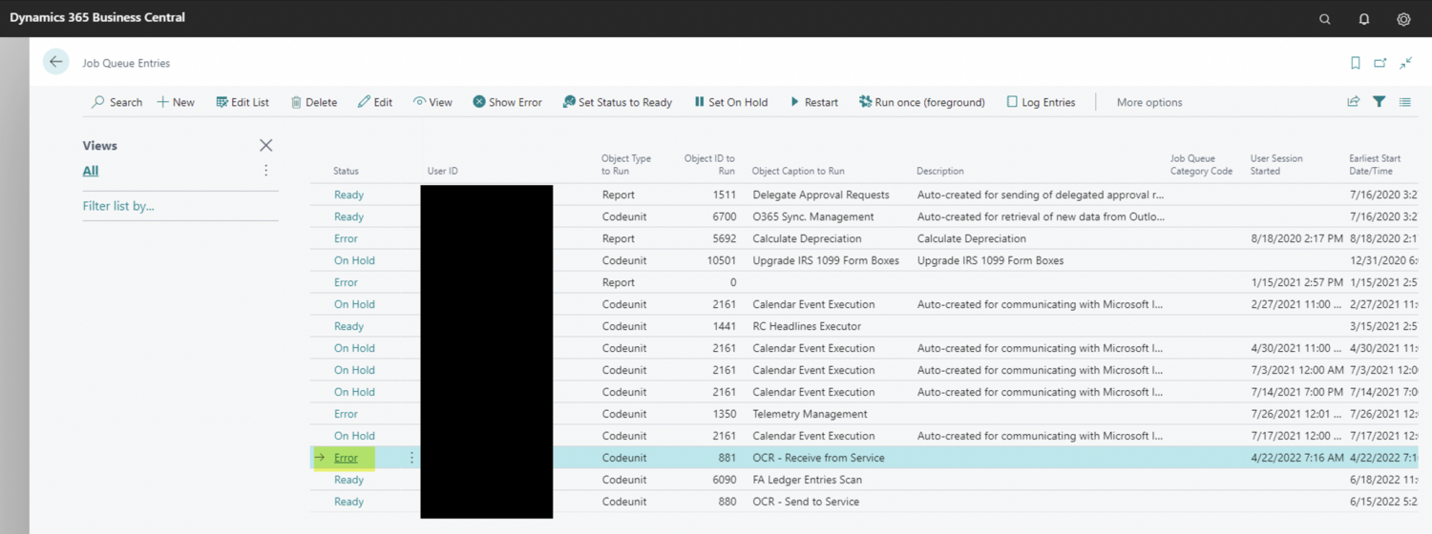The height and width of the screenshot is (534, 1432).
Task: Open the search magnifier in top bar
Action: 1325,19
